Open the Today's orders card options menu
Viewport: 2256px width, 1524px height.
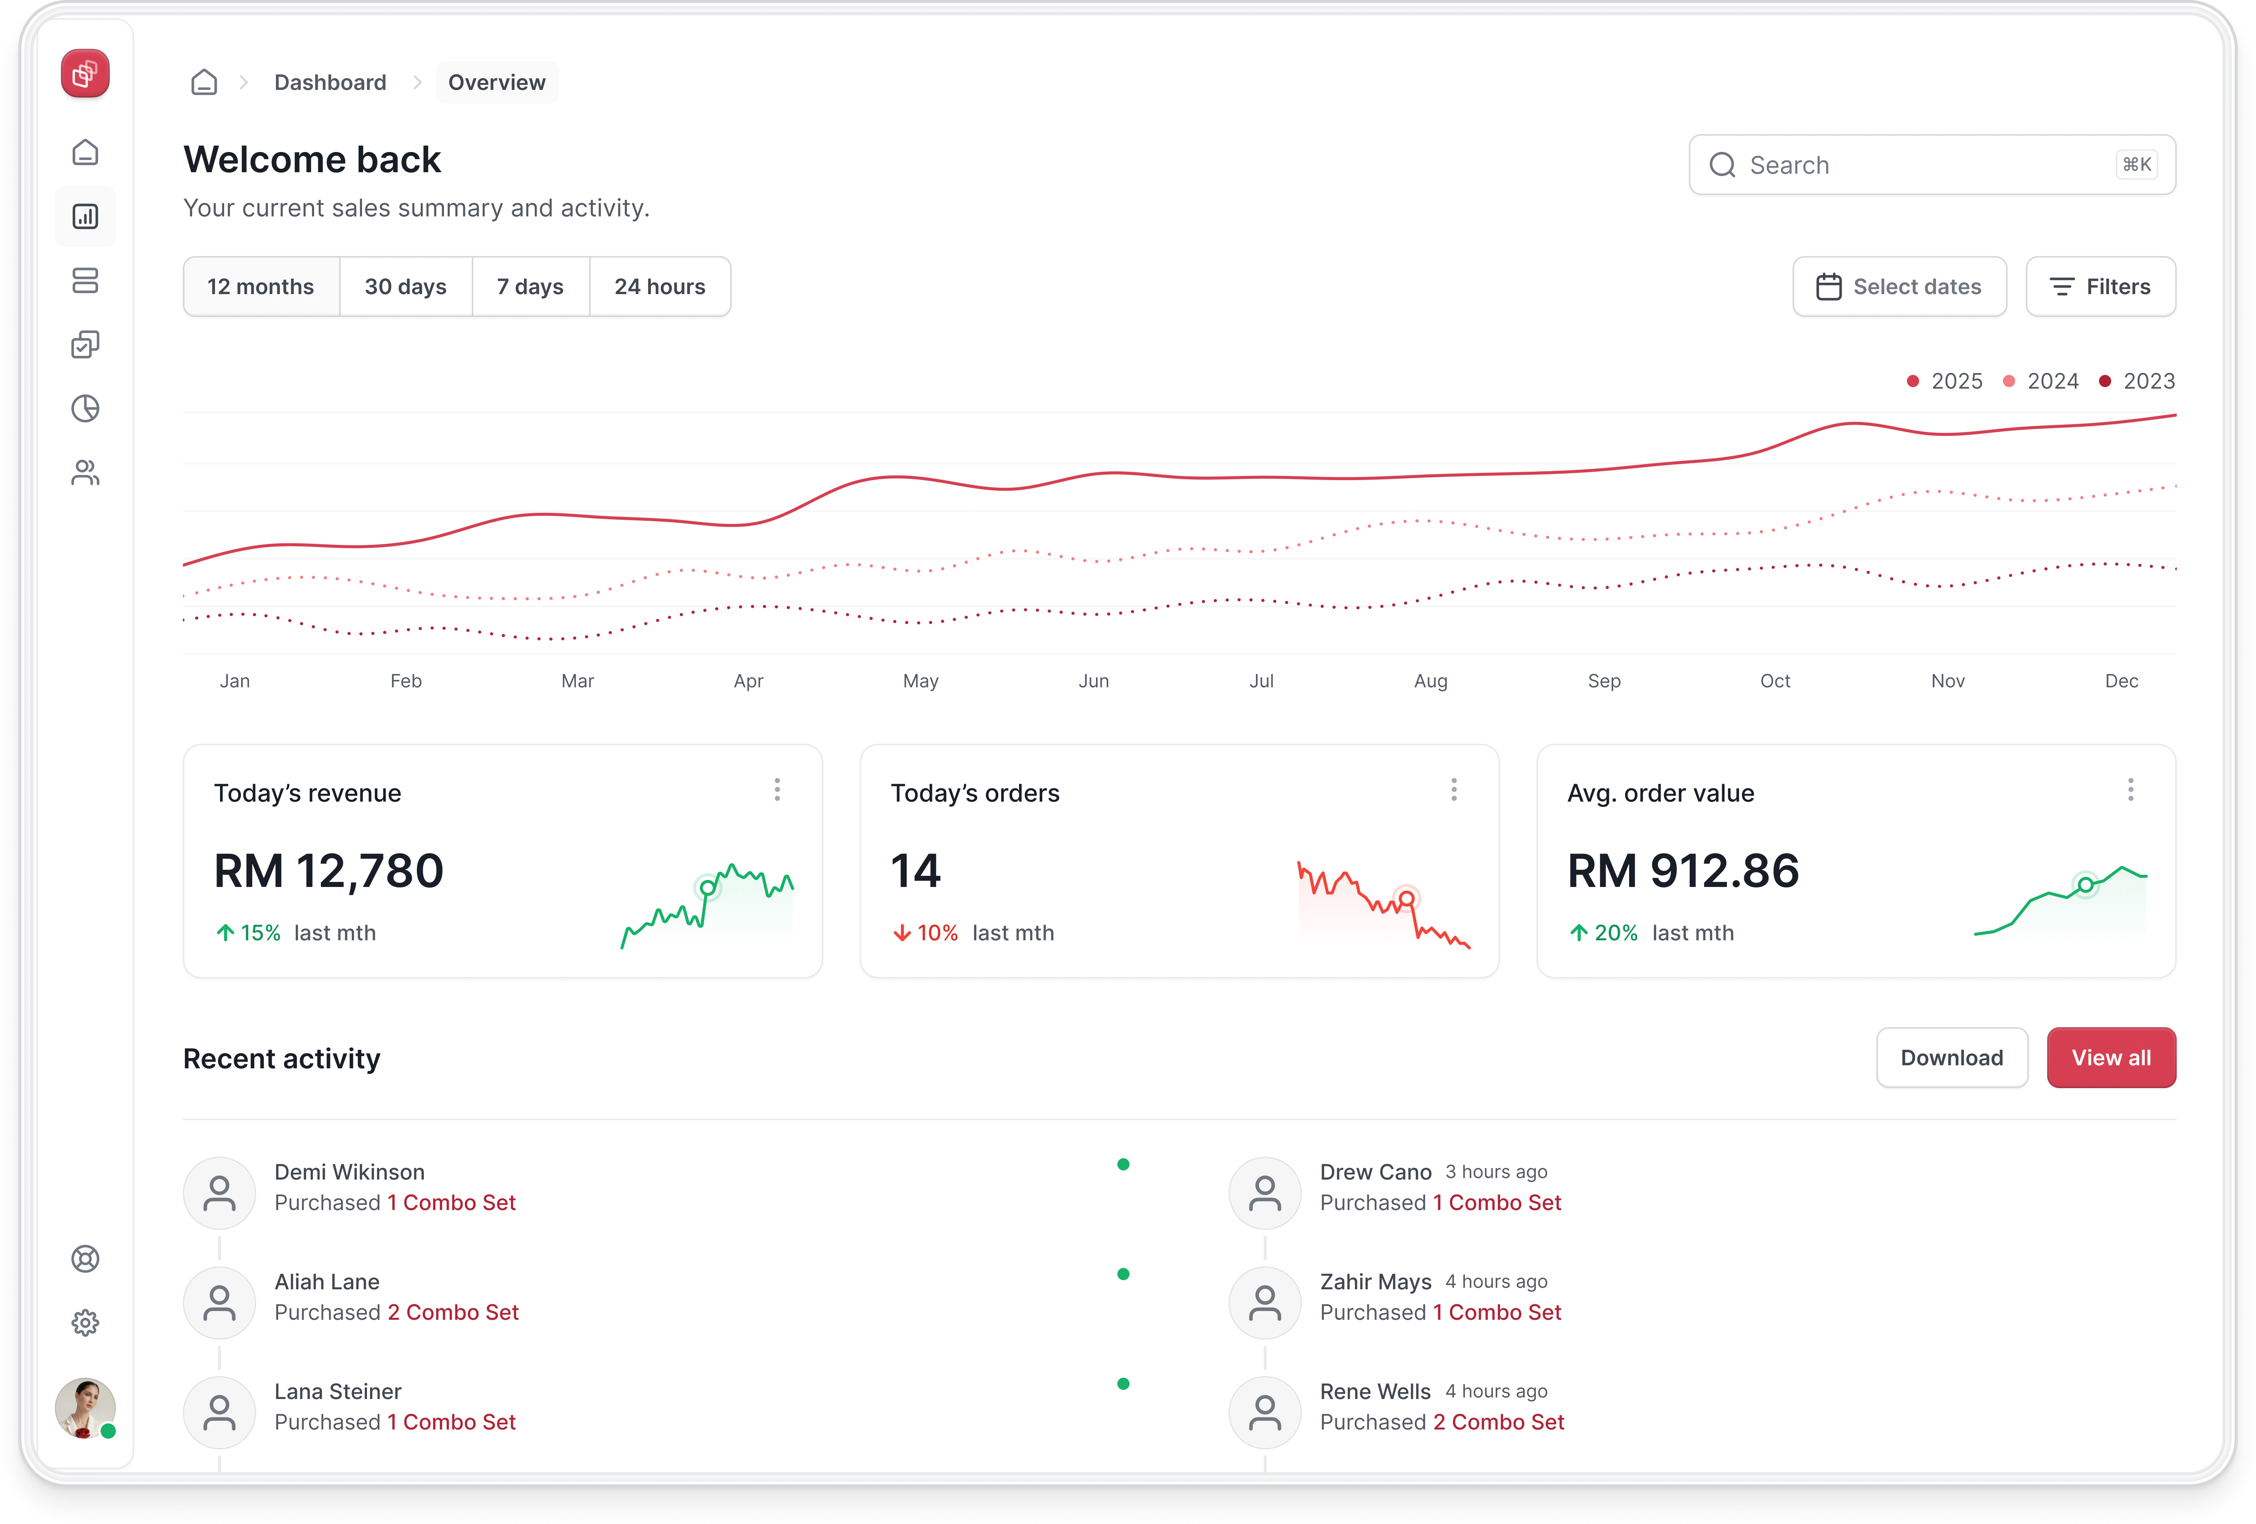1454,789
